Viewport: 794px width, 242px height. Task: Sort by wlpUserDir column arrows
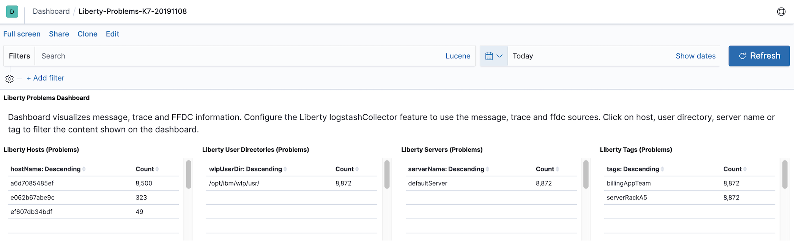[x=285, y=169]
